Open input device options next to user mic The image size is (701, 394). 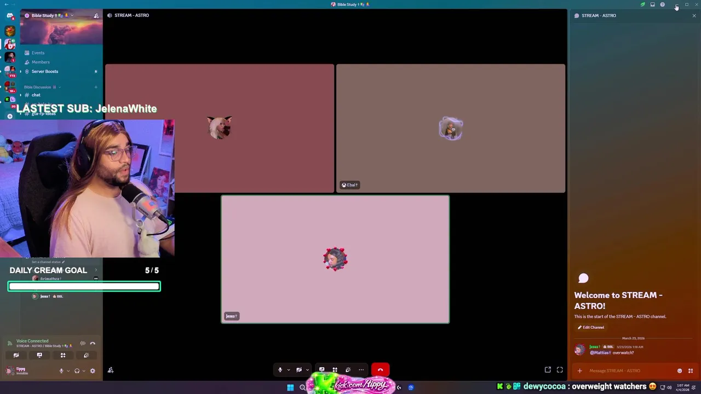68,370
